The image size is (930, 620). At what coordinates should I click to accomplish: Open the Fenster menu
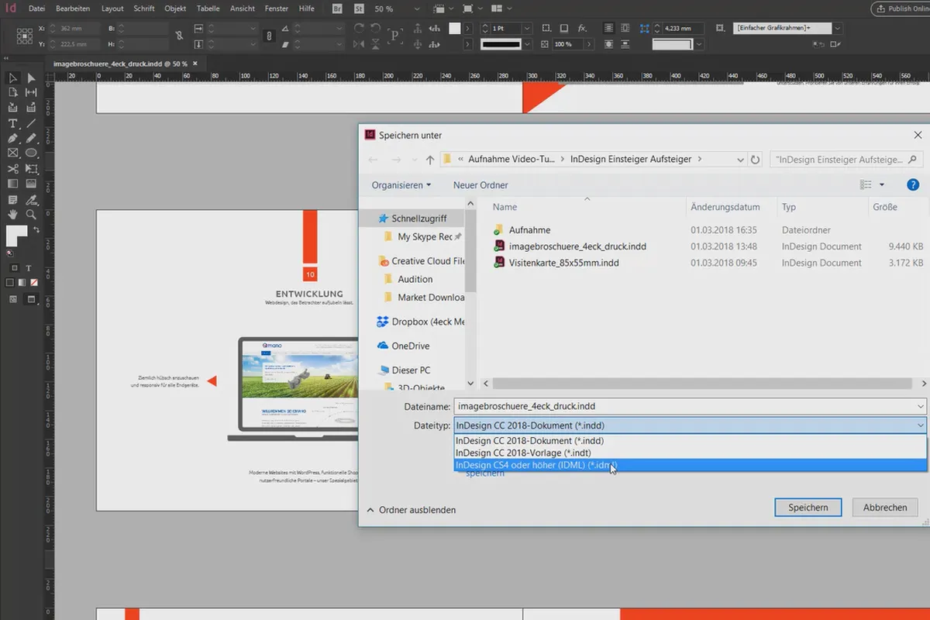(276, 9)
